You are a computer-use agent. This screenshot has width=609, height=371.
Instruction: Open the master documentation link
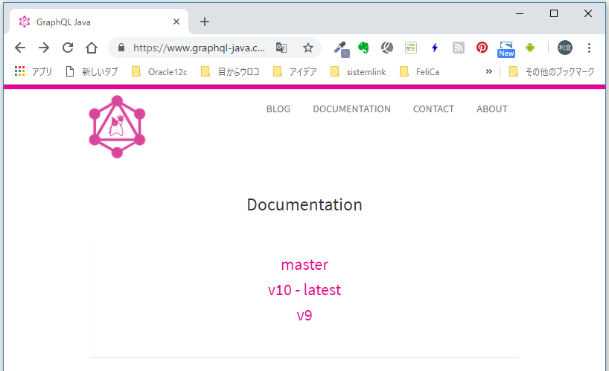click(304, 265)
